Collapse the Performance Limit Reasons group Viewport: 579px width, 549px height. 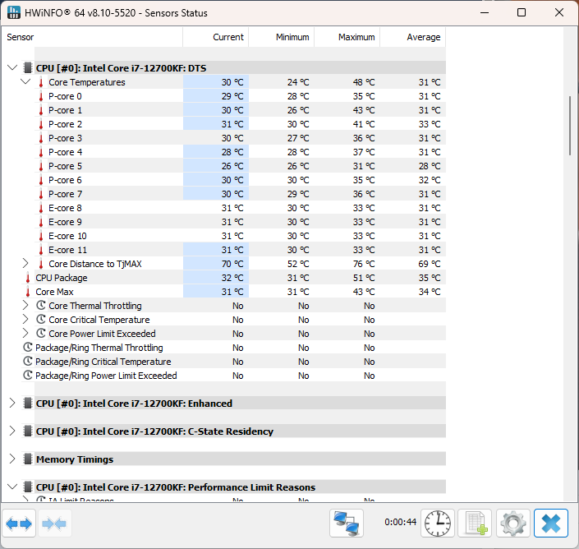tap(12, 487)
